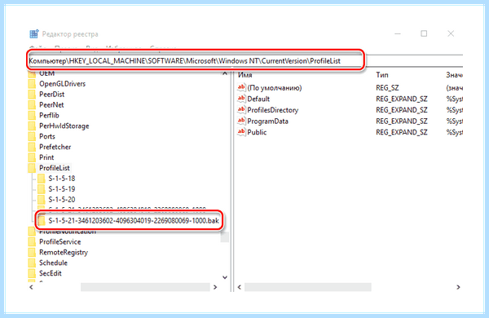The height and width of the screenshot is (318, 489).
Task: Select the SecEdit key
Action: click(x=51, y=273)
